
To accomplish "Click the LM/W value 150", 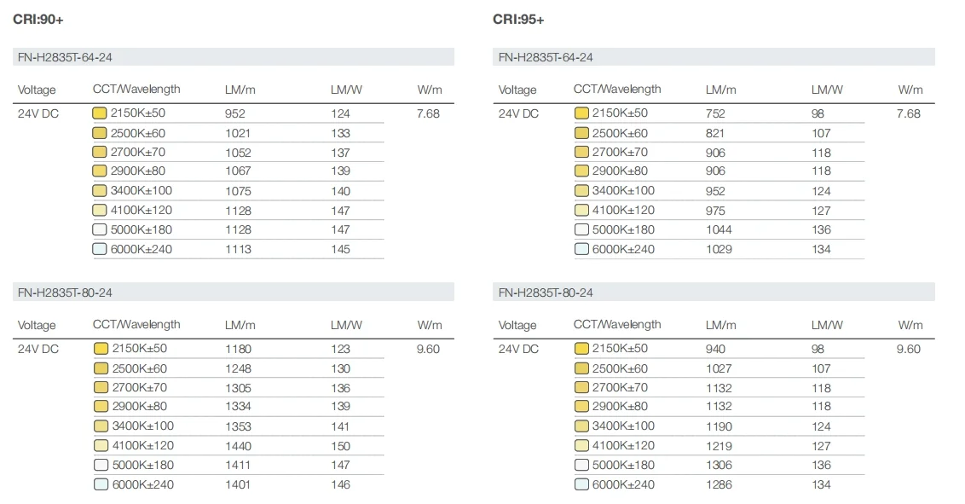I will (340, 445).
